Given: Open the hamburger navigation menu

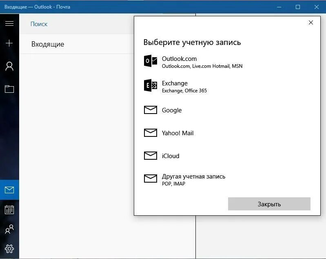Looking at the screenshot, I should 9,24.
